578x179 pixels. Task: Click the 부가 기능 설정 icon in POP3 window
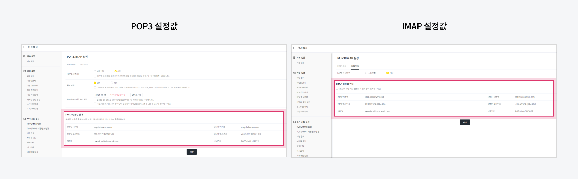click(24, 119)
